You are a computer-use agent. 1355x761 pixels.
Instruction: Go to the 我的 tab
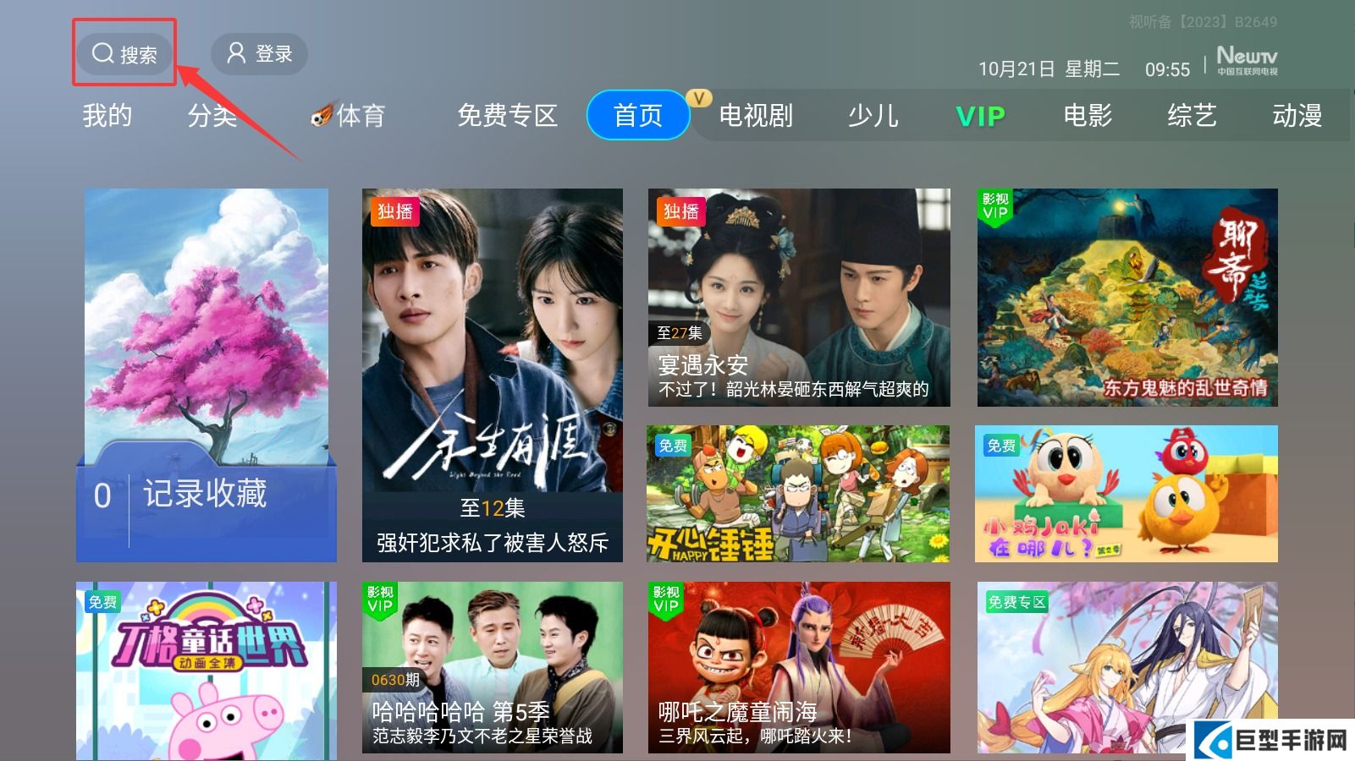[x=107, y=115]
